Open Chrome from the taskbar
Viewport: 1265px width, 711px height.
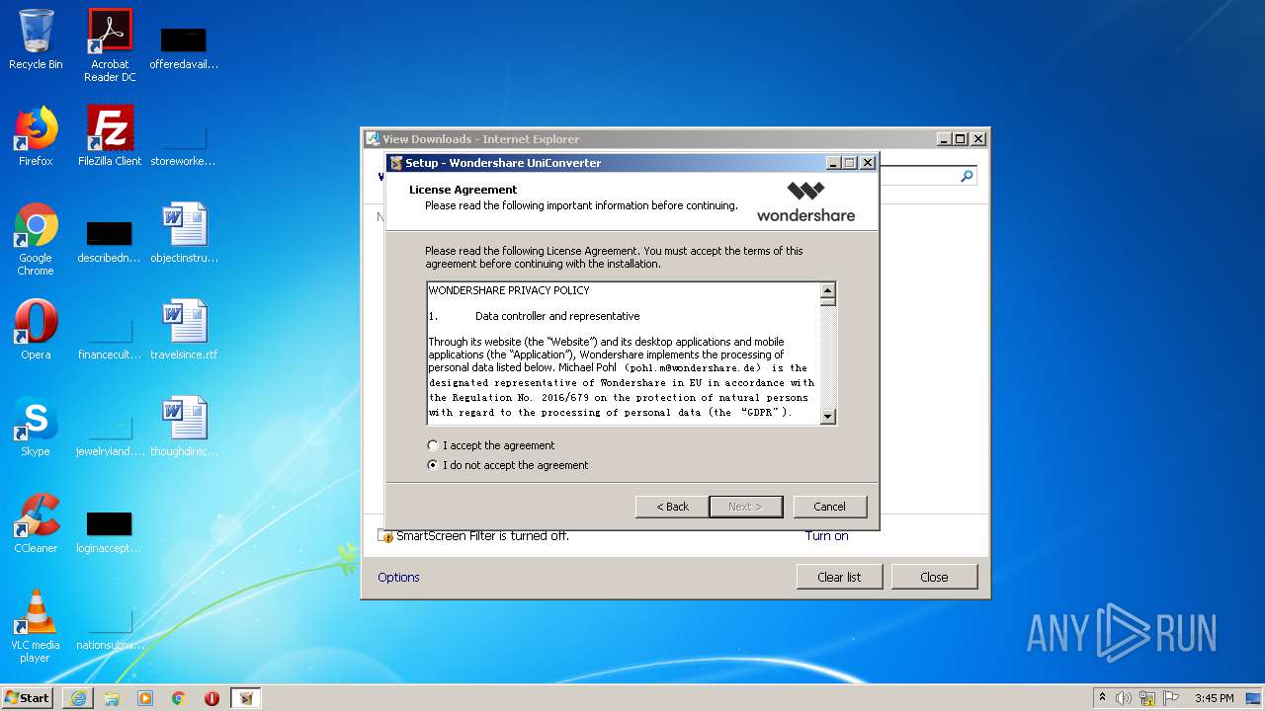click(179, 698)
